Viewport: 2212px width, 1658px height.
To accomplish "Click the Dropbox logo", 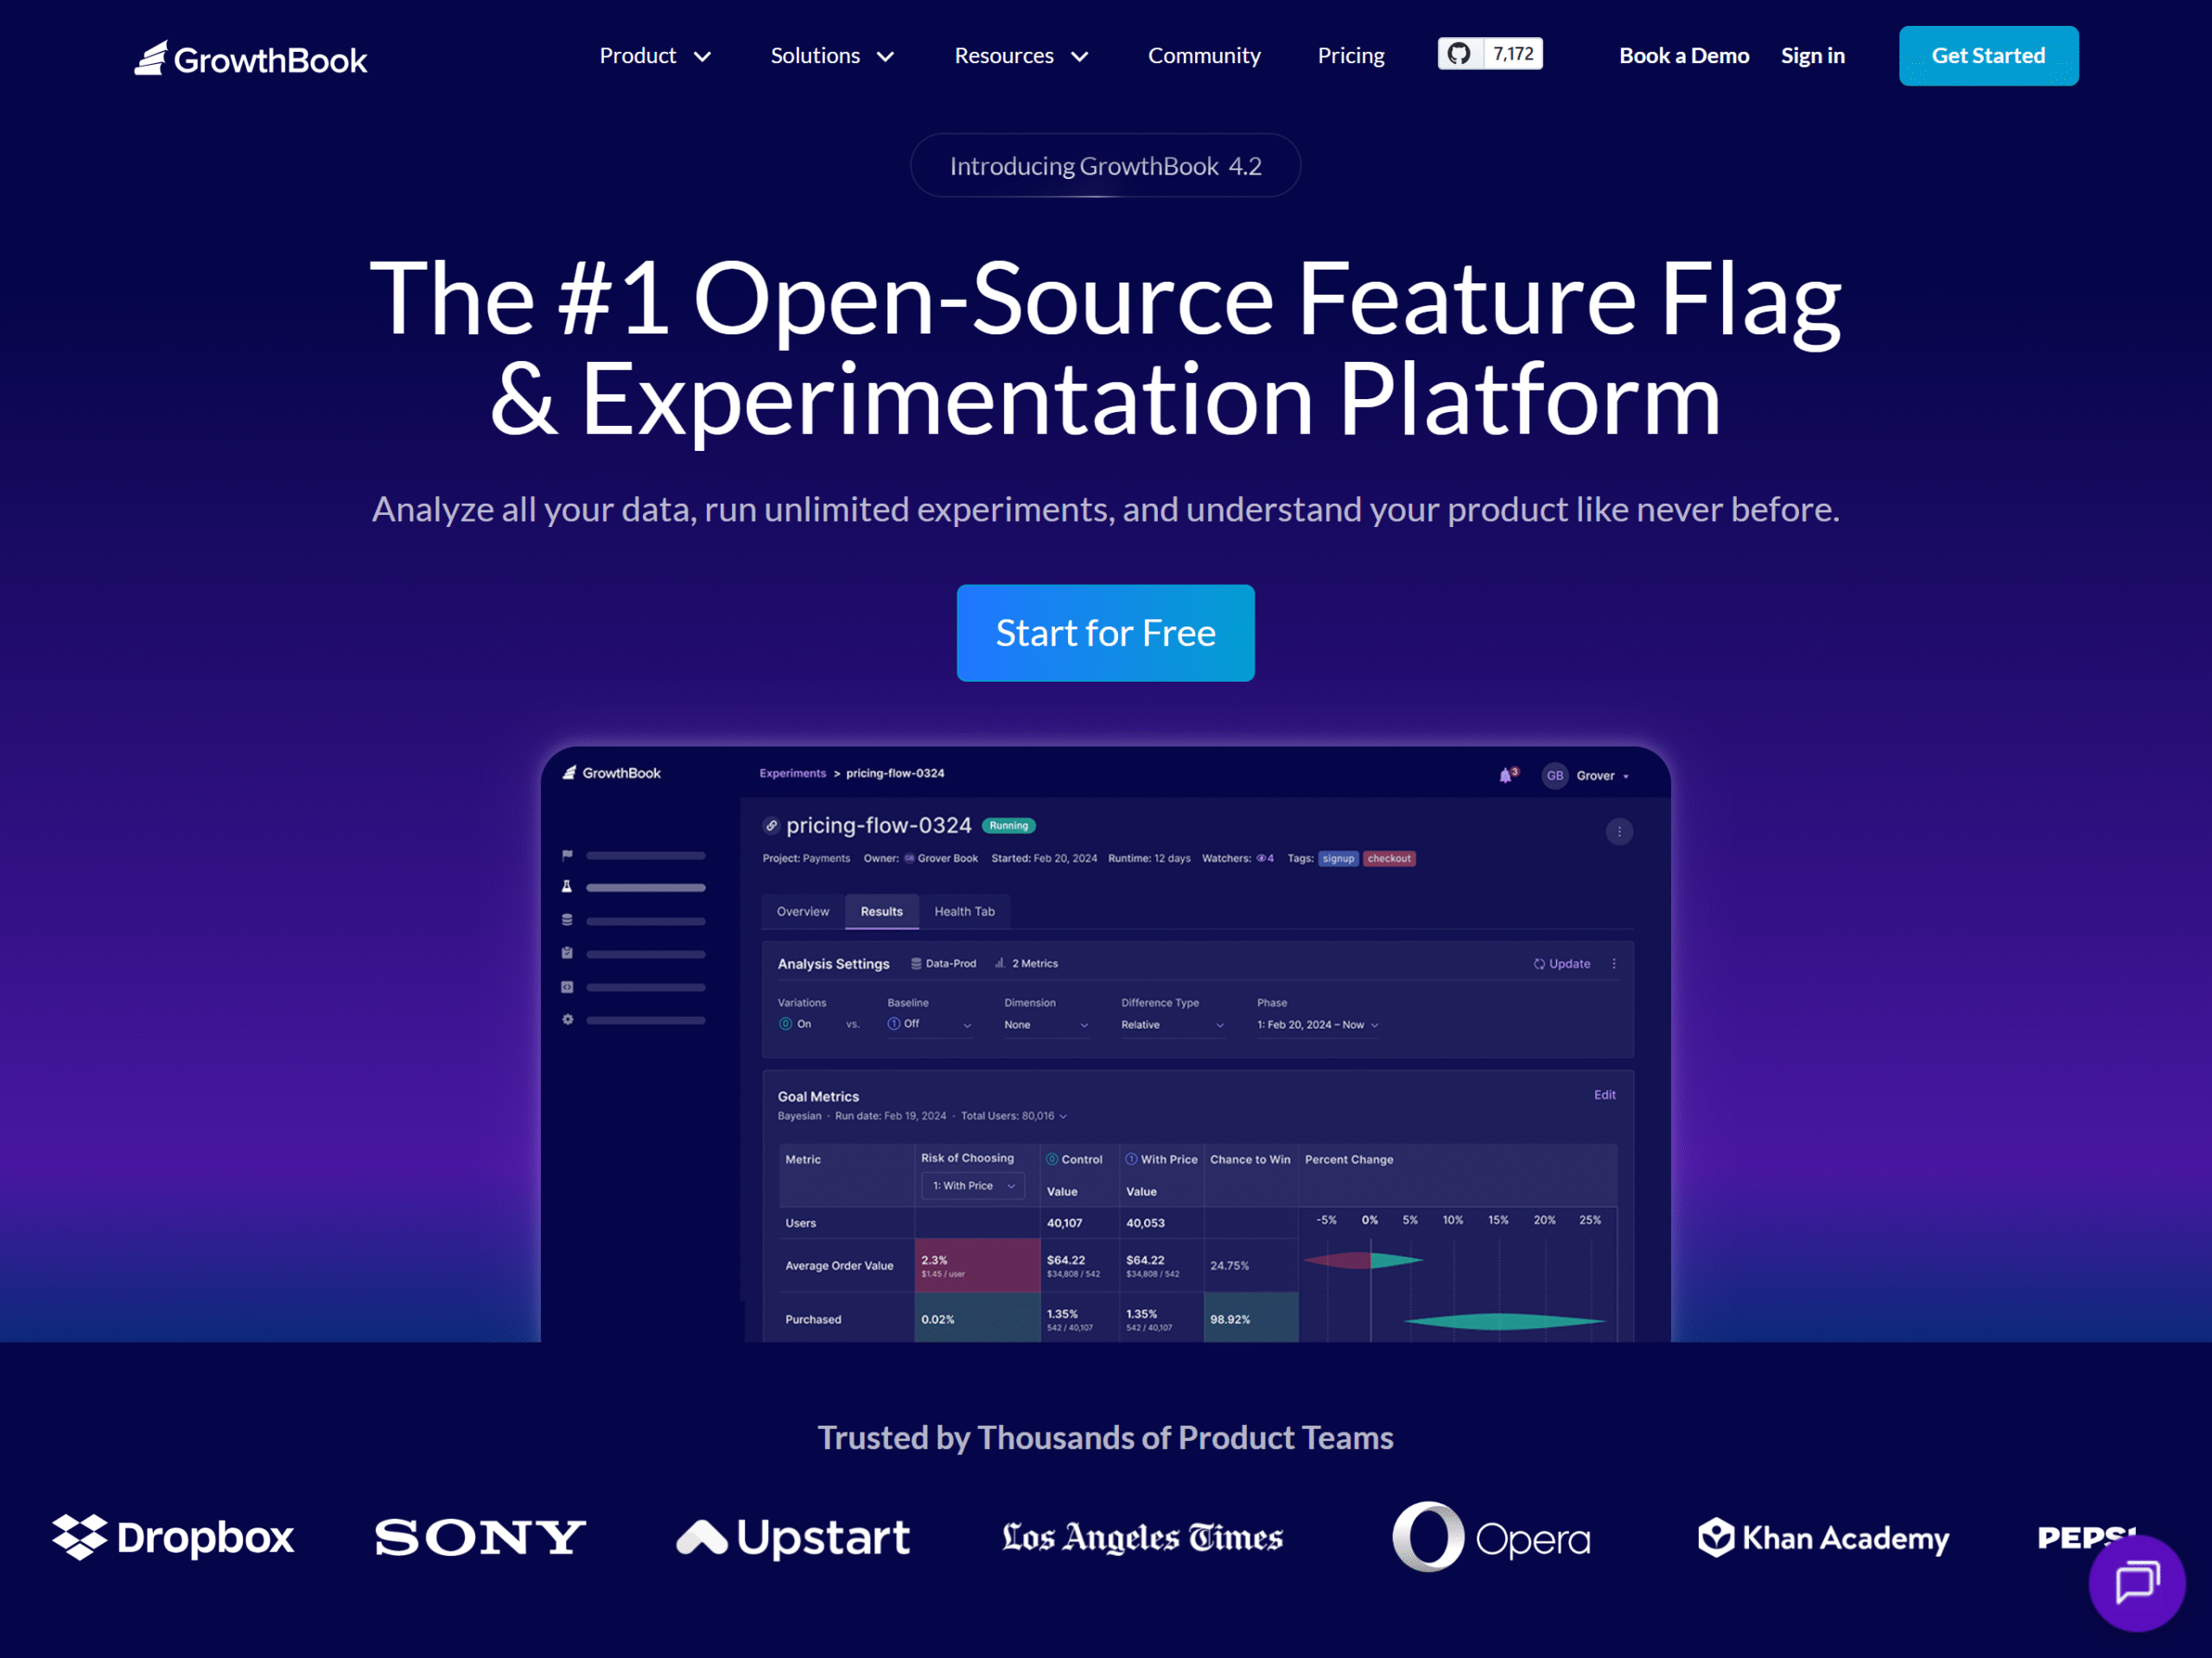I will (x=173, y=1537).
